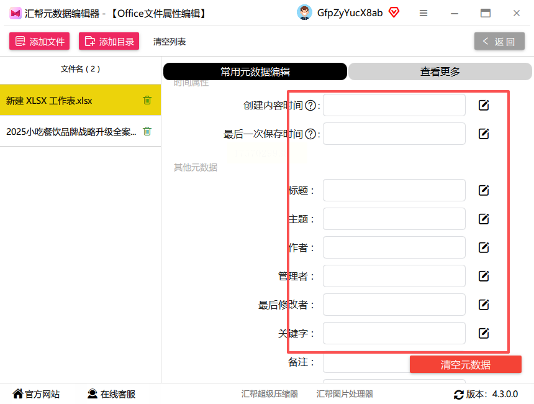Delete the 2025小吃餐饮 file with trash icon
This screenshot has height=404, width=534.
147,131
